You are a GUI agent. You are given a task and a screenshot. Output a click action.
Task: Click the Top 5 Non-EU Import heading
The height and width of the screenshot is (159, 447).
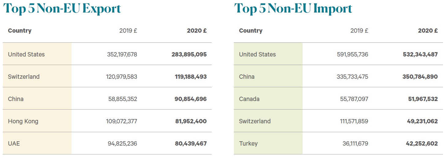(293, 9)
